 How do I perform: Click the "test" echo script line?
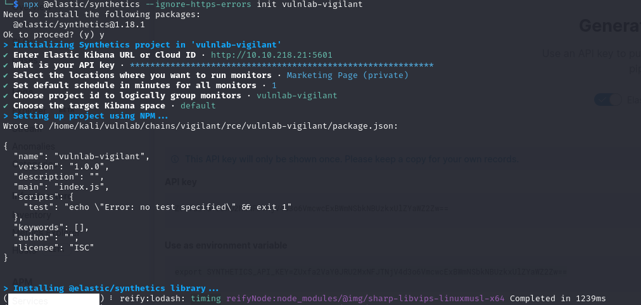pos(157,207)
